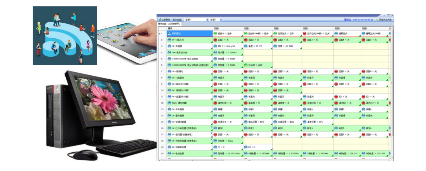Toggle row 7 回路1 = 关 red indicator
The image size is (426, 171).
(215, 72)
